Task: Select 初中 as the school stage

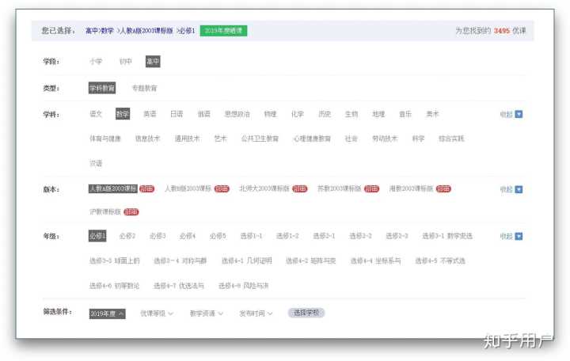Action: point(125,61)
